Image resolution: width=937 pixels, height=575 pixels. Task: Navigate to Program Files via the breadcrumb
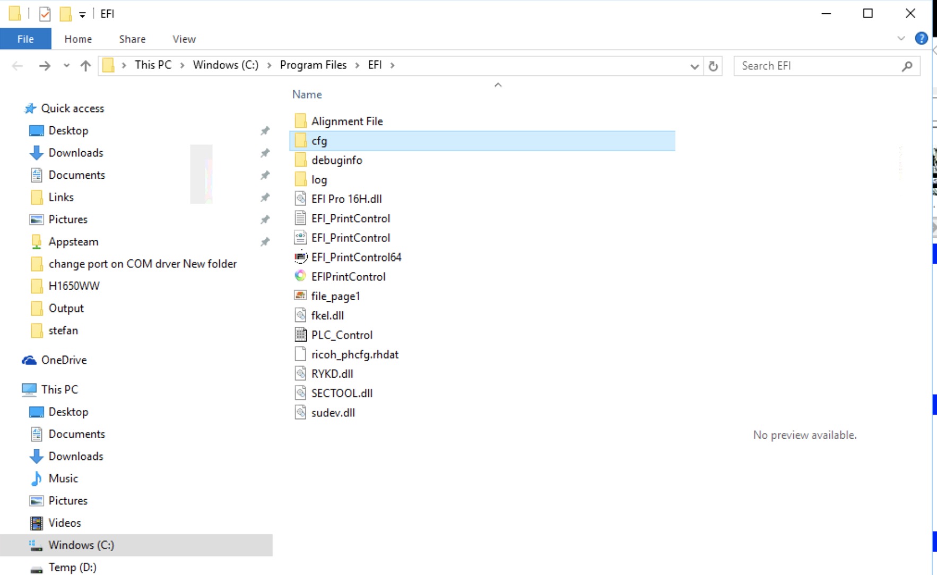click(x=313, y=65)
